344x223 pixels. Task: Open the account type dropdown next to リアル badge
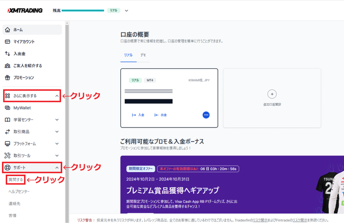point(126,10)
